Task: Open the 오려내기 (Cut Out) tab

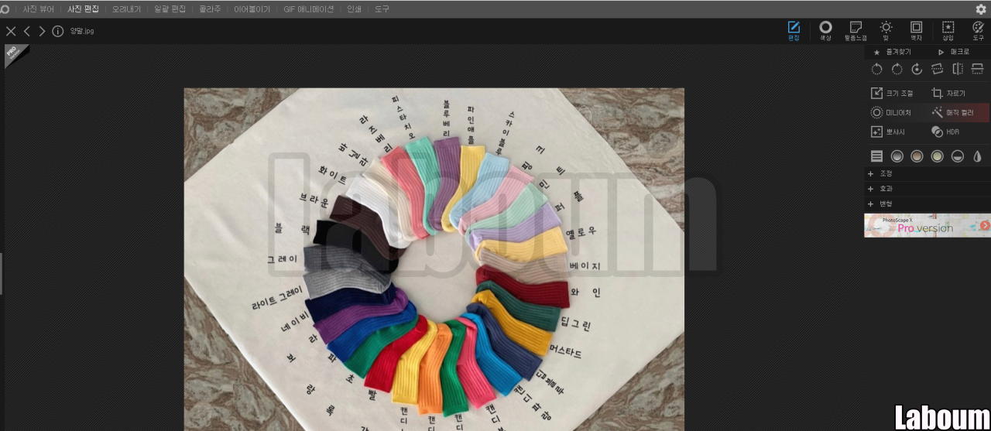Action: 126,9
